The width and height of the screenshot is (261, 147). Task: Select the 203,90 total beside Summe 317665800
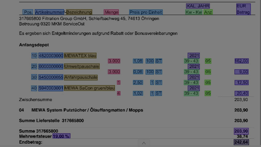(241, 131)
